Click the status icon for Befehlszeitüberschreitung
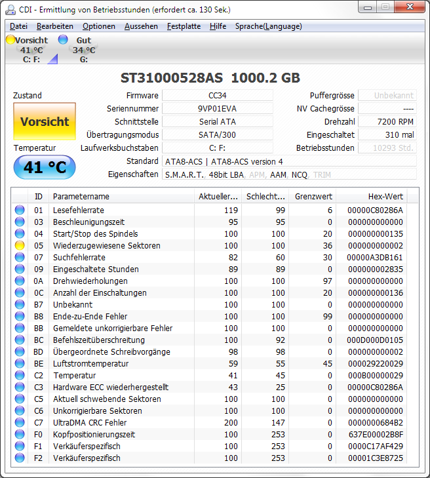430x478 pixels. tap(20, 340)
